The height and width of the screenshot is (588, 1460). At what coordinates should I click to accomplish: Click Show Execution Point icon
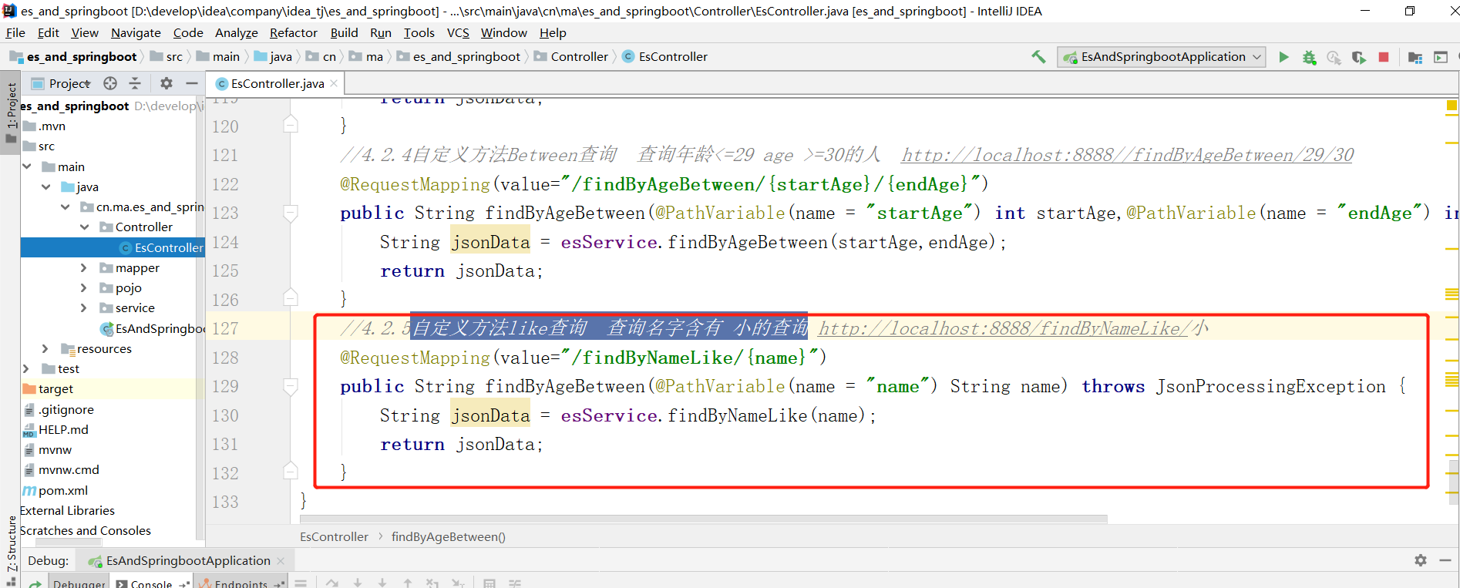(301, 583)
